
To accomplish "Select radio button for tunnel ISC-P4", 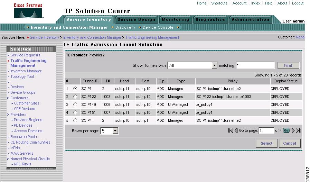I will (75, 120).
